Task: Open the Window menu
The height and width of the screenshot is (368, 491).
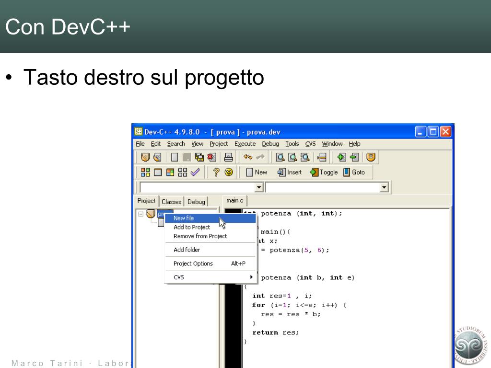Action: [332, 144]
